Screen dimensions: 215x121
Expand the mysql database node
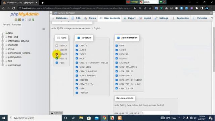pyautogui.click(x=3, y=49)
